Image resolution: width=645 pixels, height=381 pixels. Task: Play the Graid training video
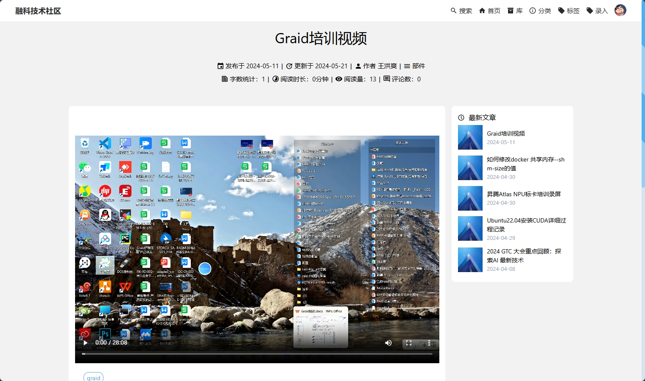click(86, 342)
